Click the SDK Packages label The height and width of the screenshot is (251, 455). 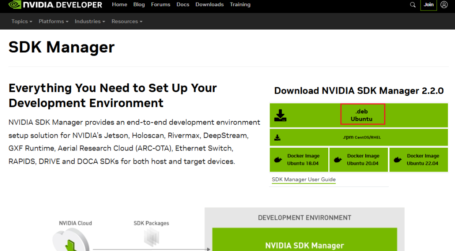coord(151,223)
